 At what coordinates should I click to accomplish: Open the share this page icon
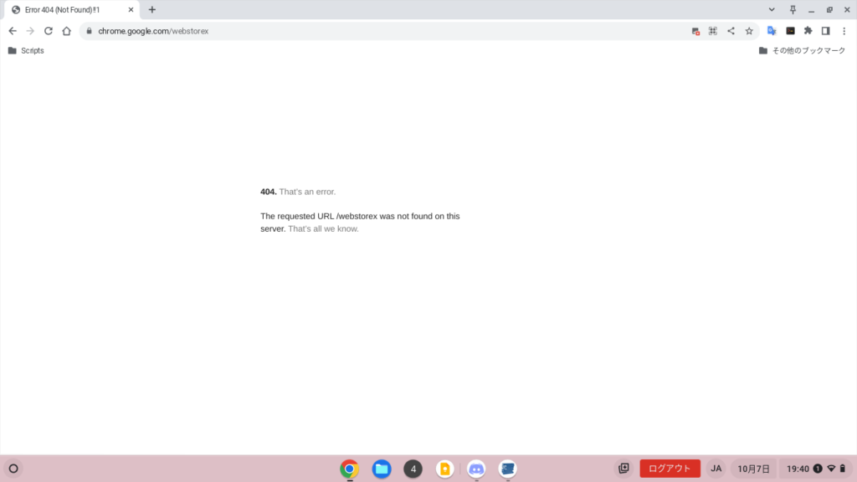pyautogui.click(x=731, y=31)
